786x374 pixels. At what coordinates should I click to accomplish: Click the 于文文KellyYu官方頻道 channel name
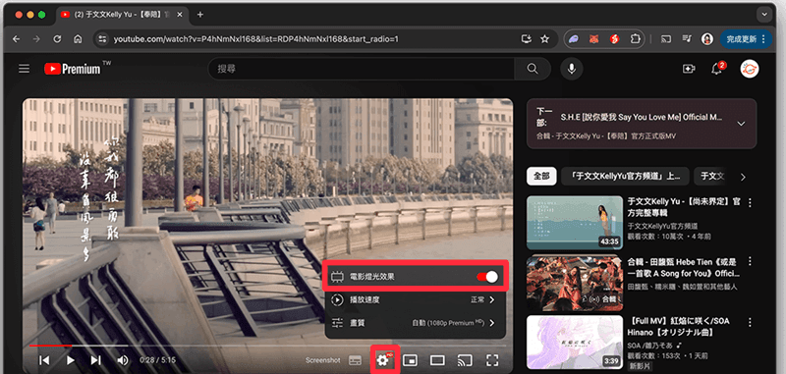point(662,226)
